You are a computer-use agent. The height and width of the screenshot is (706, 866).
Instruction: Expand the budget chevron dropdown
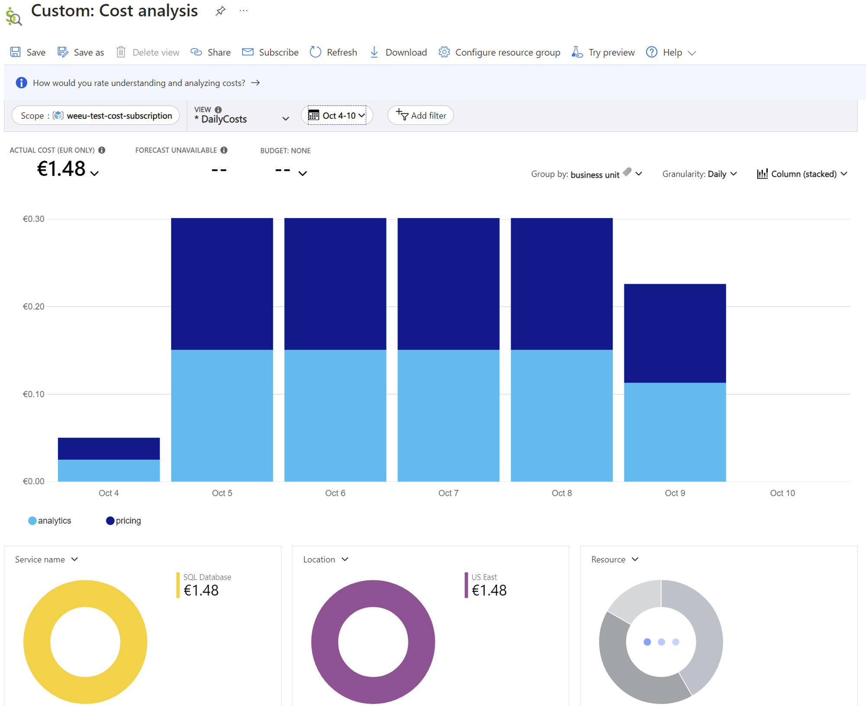303,173
